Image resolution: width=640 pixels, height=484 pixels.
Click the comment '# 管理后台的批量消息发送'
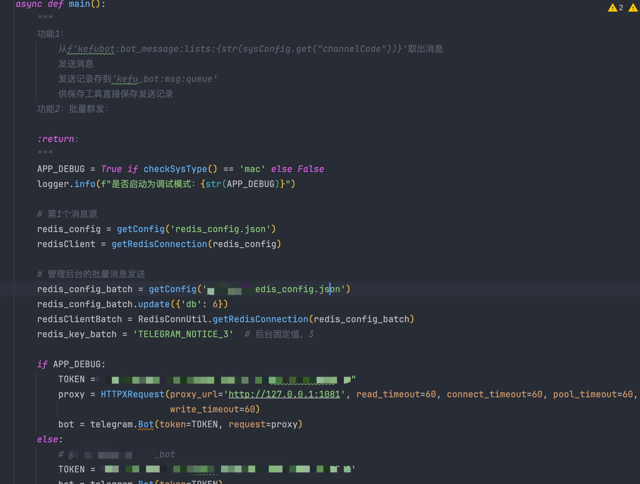coord(91,274)
